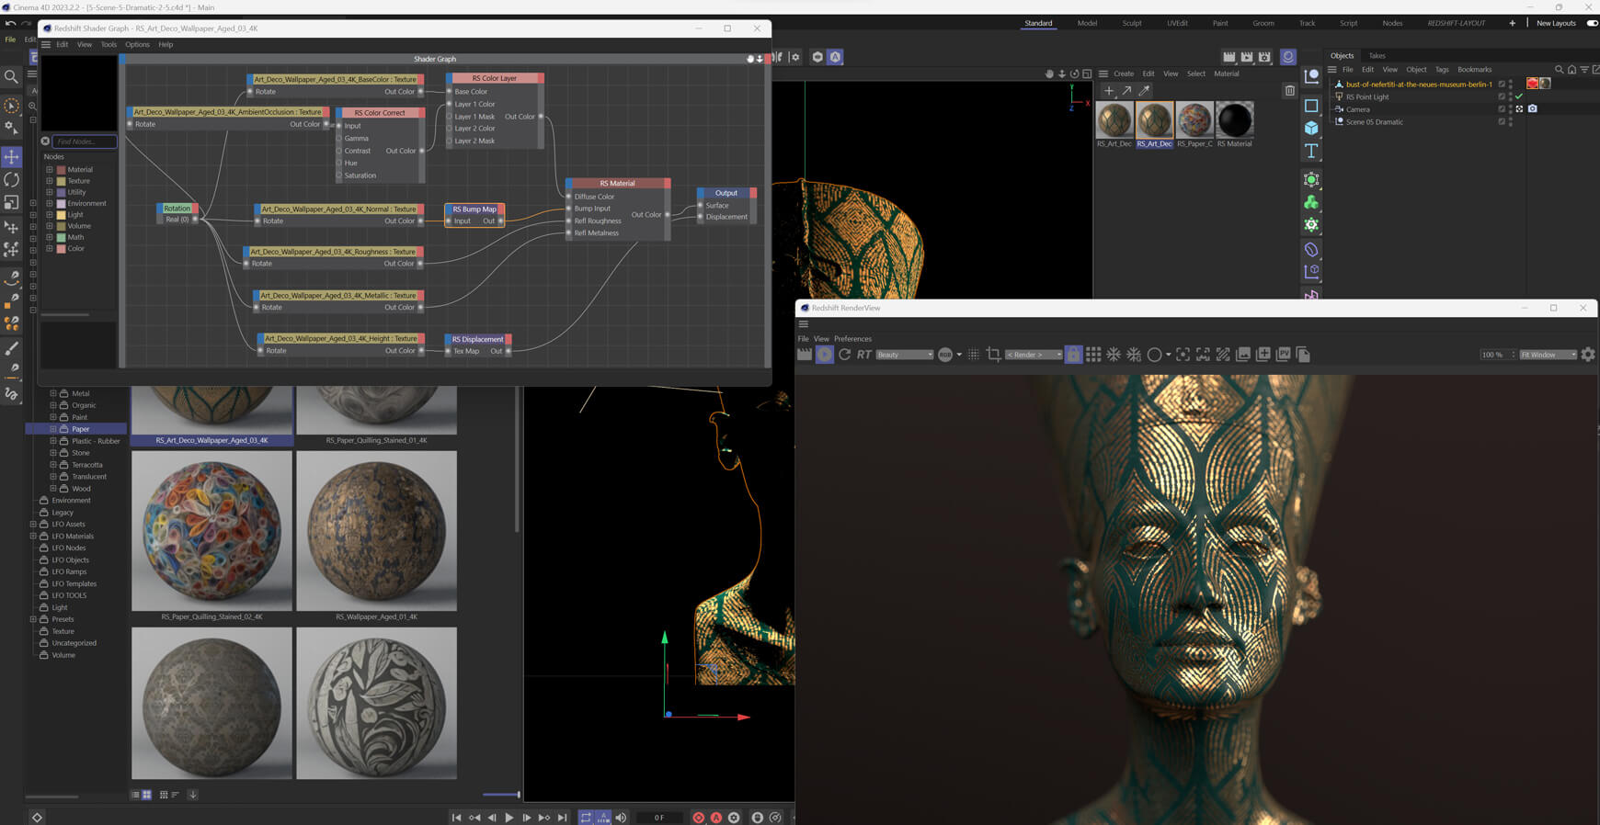Toggle the lock icon in RenderView toolbar

click(1073, 355)
